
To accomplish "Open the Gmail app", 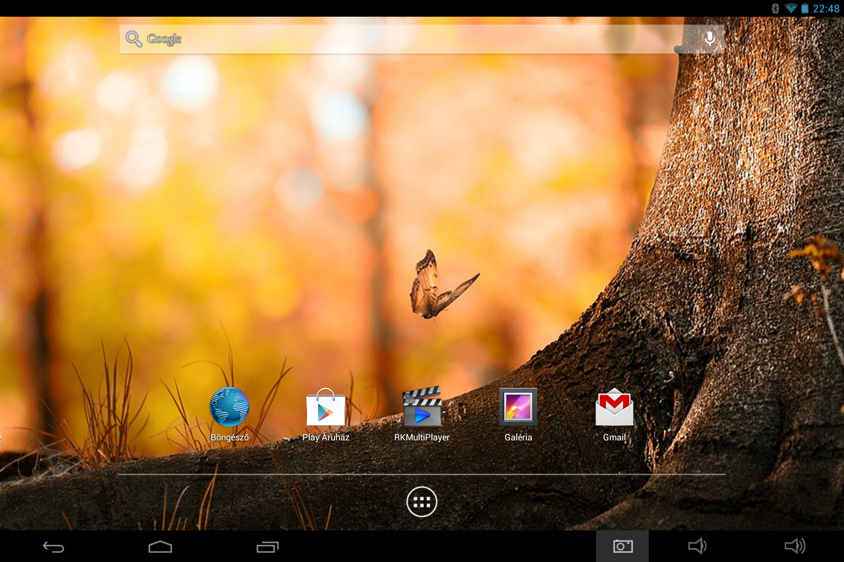I will [614, 407].
